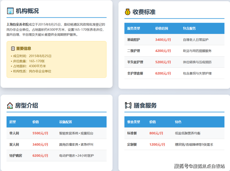Click the 3400元/月 price for 双人间
Screen dimensions: 230x171
[x=40, y=144]
